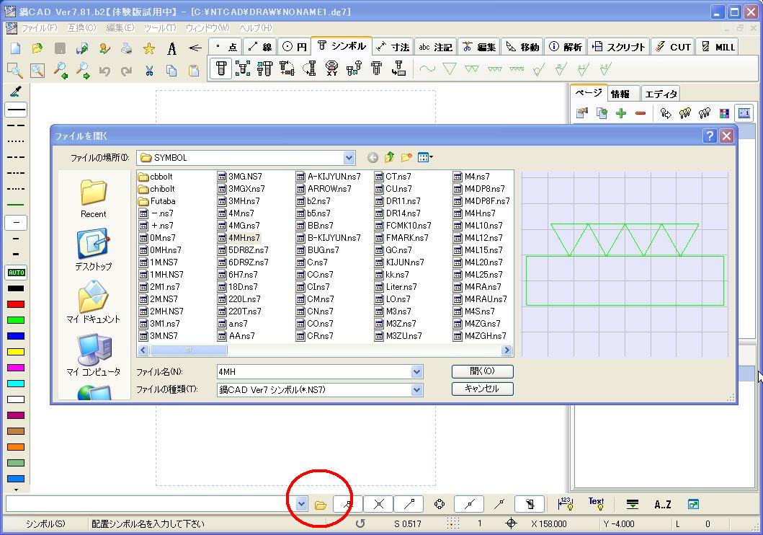
Task: Switch to the CUT tab
Action: (674, 47)
